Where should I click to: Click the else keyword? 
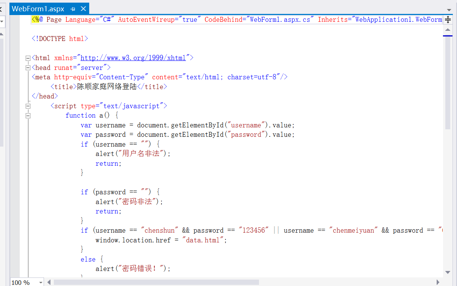click(x=88, y=259)
